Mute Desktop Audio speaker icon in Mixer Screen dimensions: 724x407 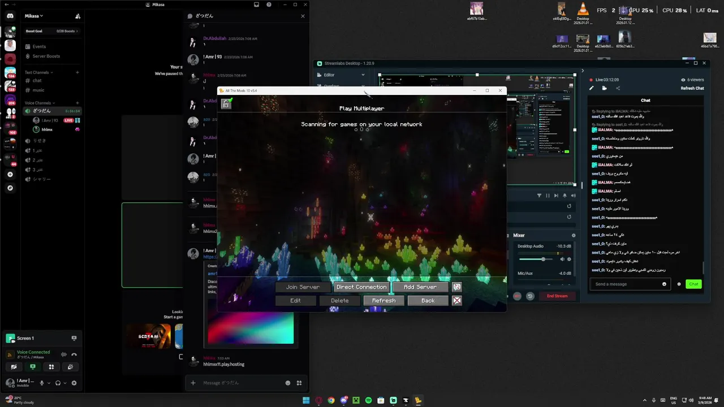pos(562,259)
